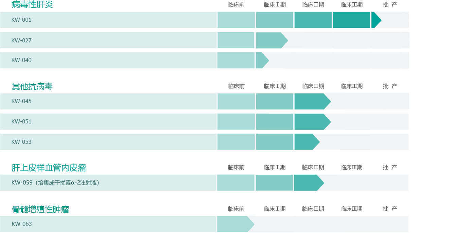Select the 其他抗病毒 category heading

pyautogui.click(x=32, y=86)
